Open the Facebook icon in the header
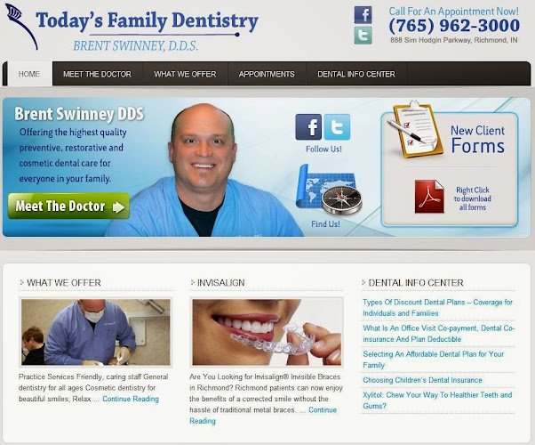Screen dimensions: 535x445 pos(363,15)
